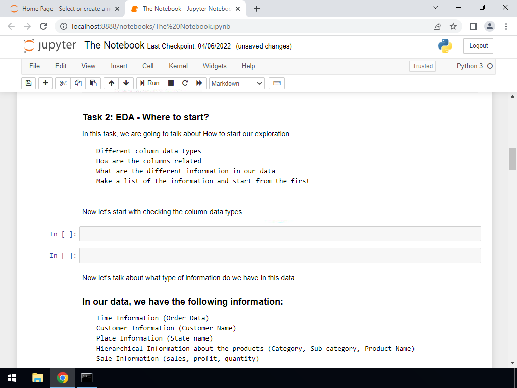
Task: Open a new browser tab
Action: point(257,9)
